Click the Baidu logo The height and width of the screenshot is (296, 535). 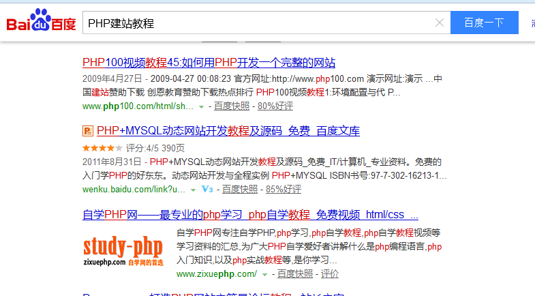[41, 20]
